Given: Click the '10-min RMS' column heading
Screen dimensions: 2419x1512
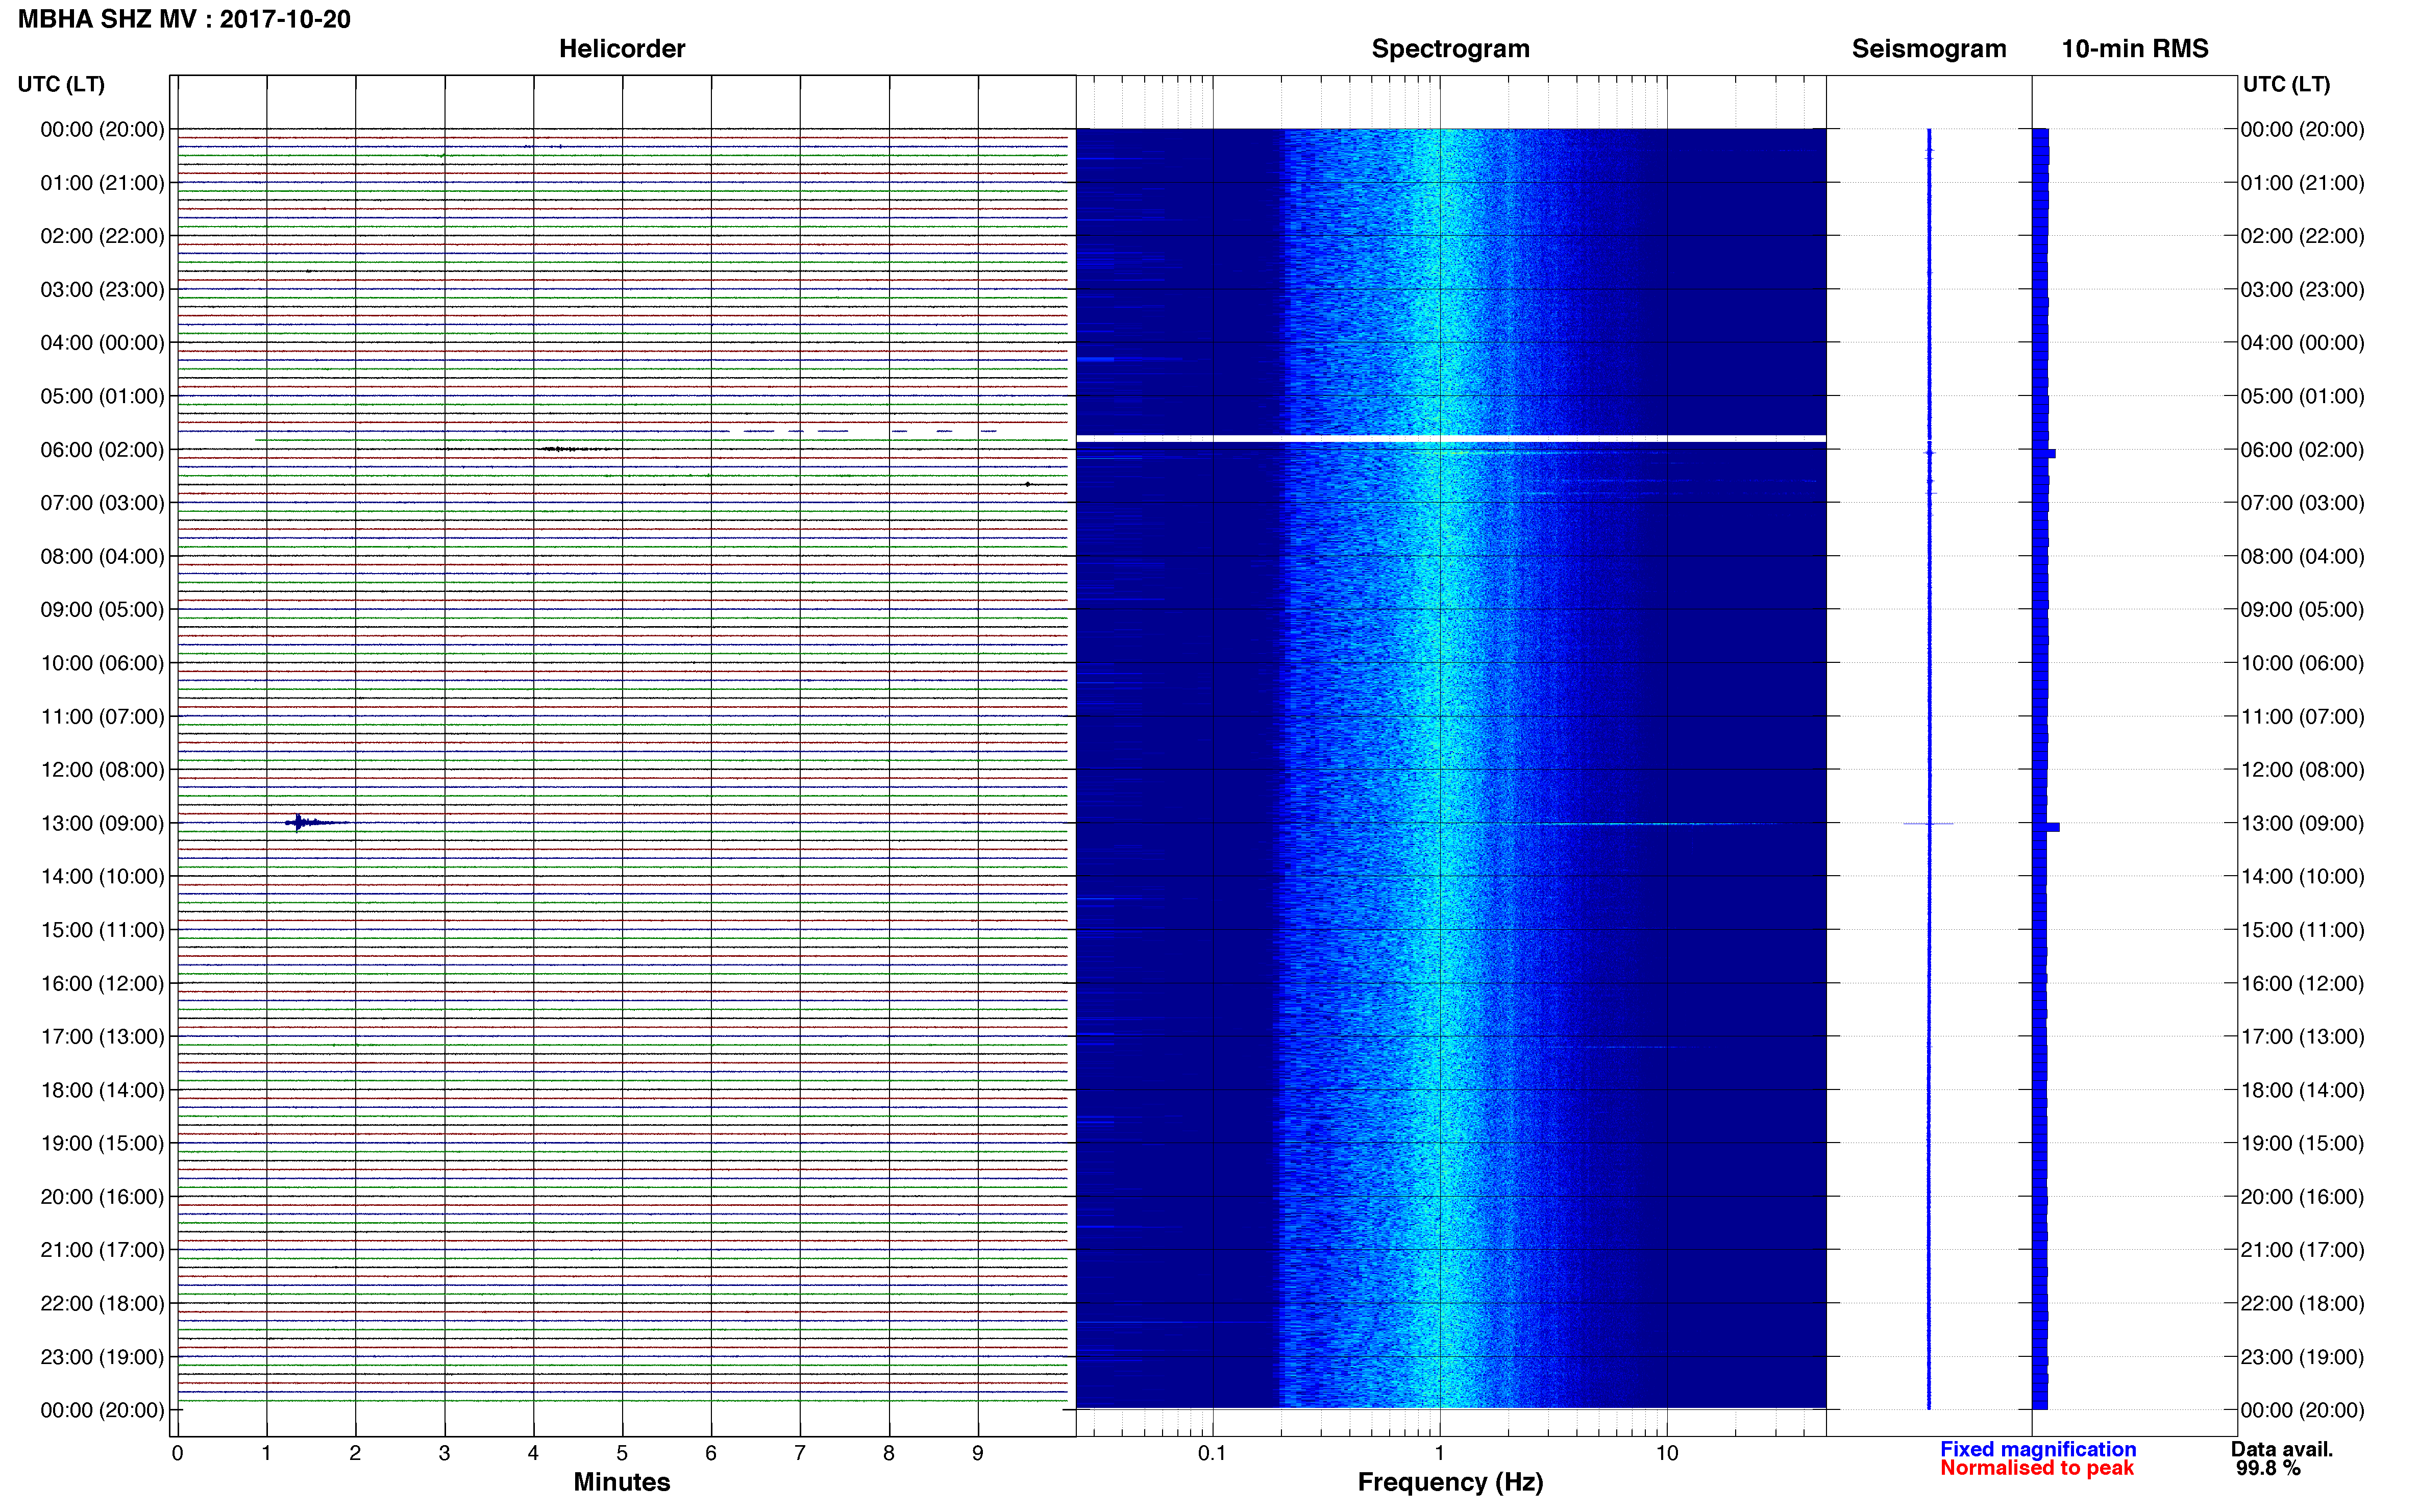Looking at the screenshot, I should coord(2134,49).
